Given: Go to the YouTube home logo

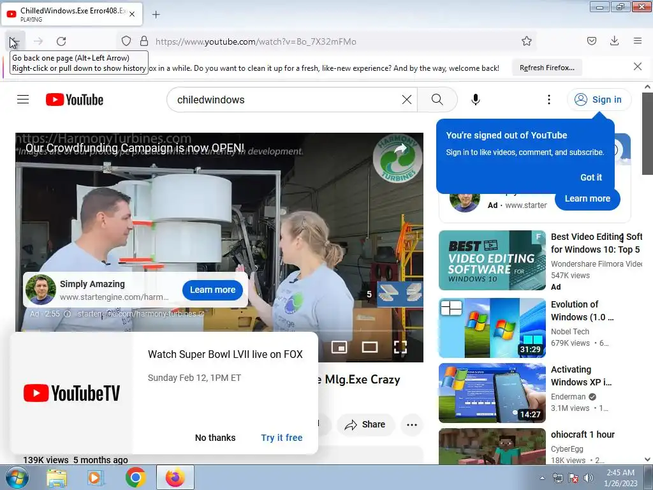Looking at the screenshot, I should pos(75,100).
